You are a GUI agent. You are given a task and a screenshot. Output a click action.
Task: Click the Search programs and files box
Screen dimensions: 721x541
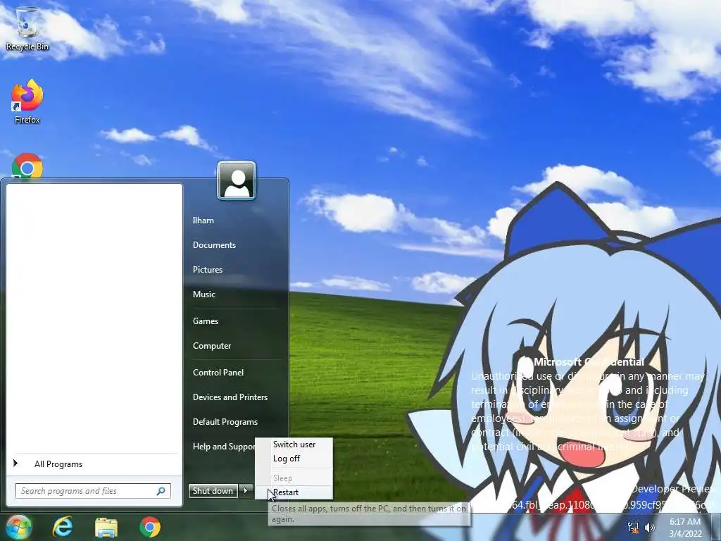[x=92, y=491]
